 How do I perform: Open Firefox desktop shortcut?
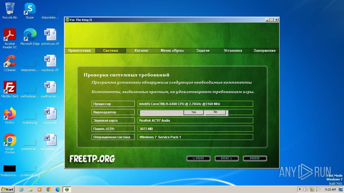click(x=10, y=116)
